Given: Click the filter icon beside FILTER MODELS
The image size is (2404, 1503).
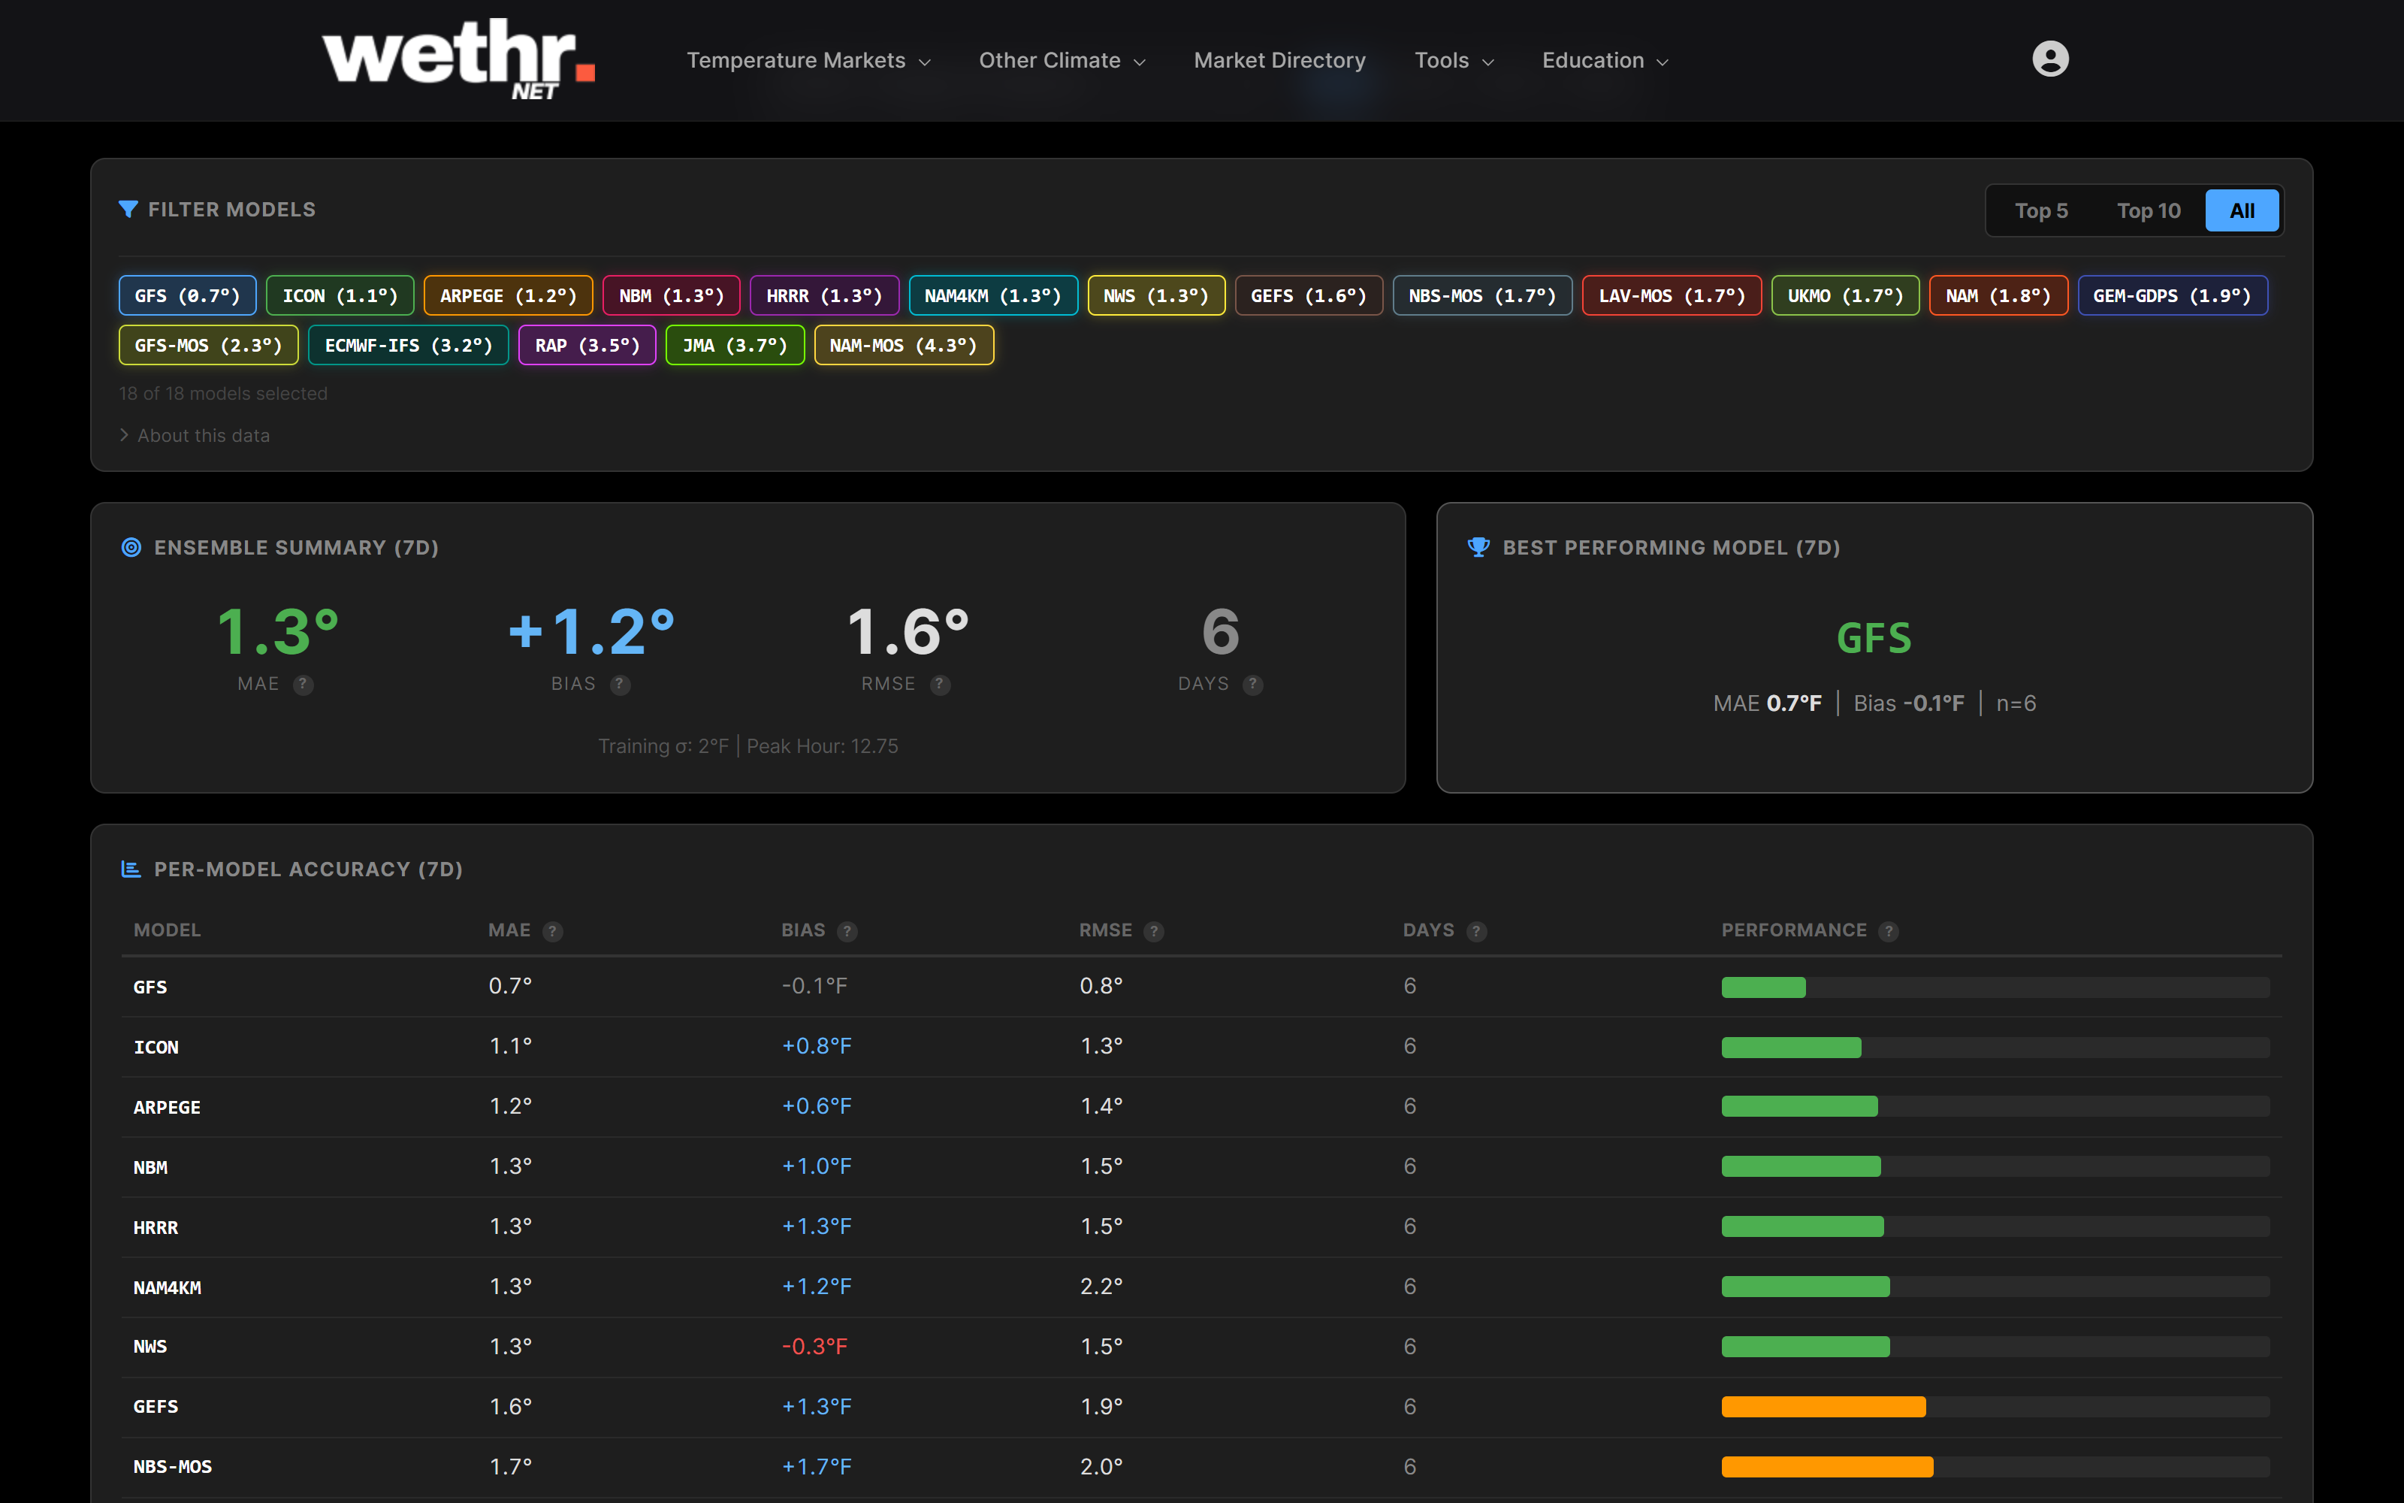Looking at the screenshot, I should [x=128, y=209].
